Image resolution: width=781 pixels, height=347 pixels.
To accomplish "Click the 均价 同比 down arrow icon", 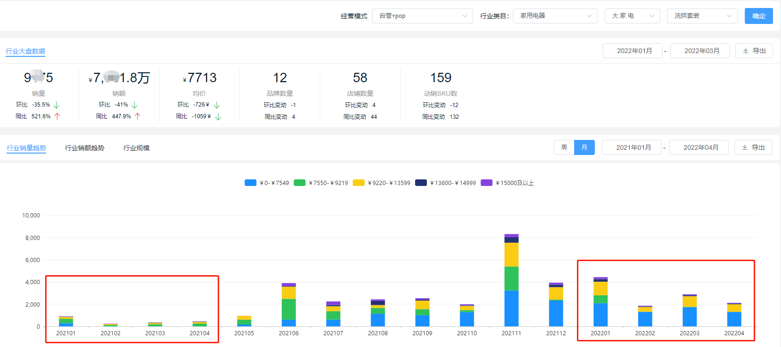I will pyautogui.click(x=218, y=116).
